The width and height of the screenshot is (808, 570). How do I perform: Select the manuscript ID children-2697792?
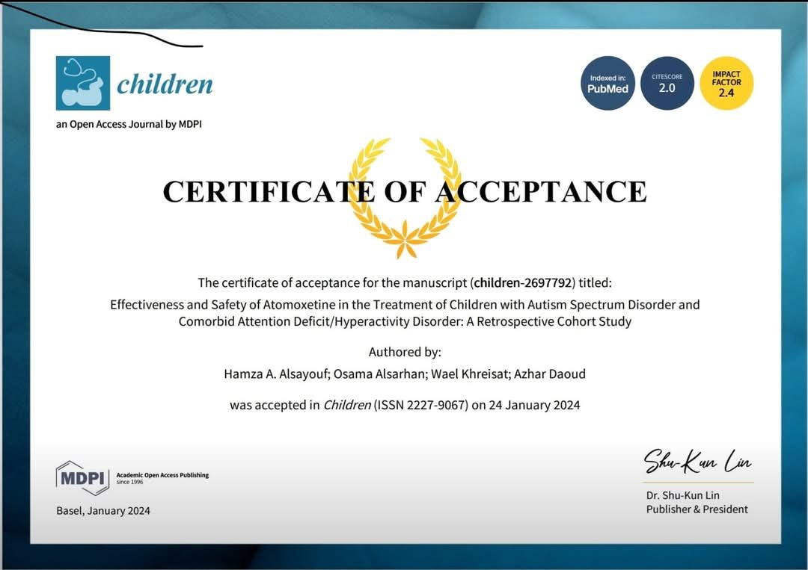tap(523, 282)
